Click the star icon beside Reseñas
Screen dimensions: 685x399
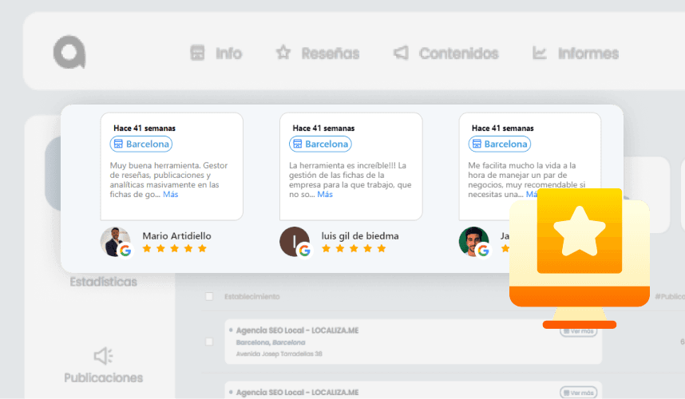tap(283, 53)
